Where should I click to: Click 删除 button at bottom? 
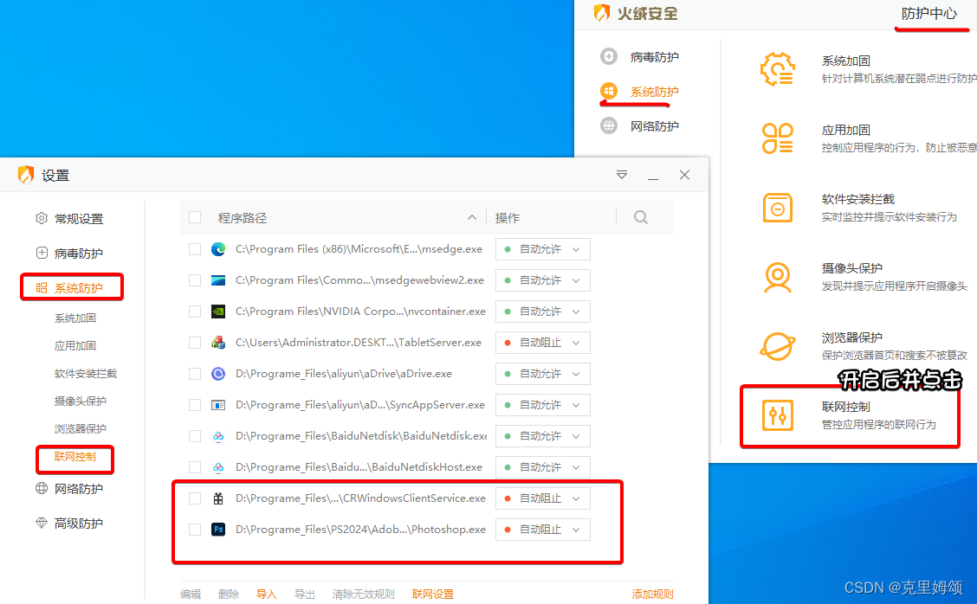point(229,594)
